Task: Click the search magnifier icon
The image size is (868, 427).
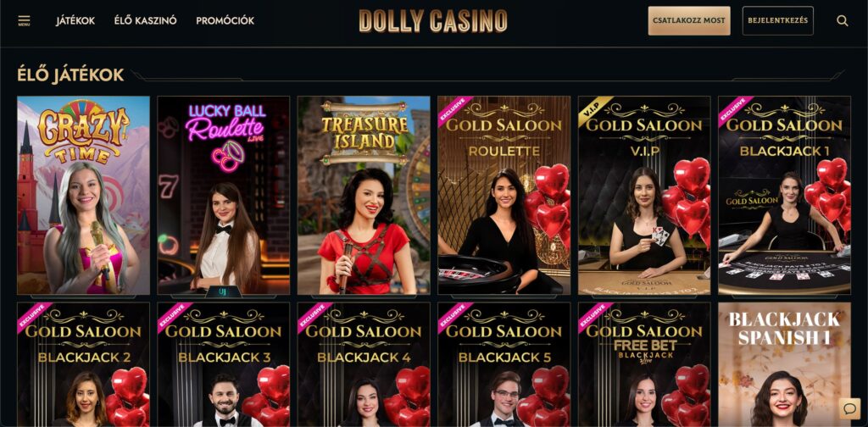Action: tap(842, 21)
